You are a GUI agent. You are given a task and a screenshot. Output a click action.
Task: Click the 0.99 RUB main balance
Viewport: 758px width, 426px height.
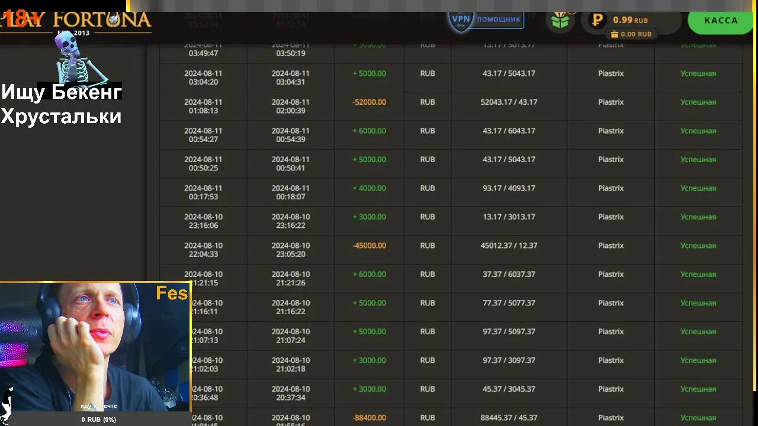tap(630, 20)
